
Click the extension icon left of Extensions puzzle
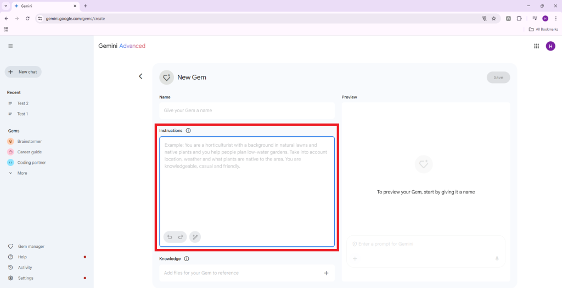pyautogui.click(x=508, y=18)
